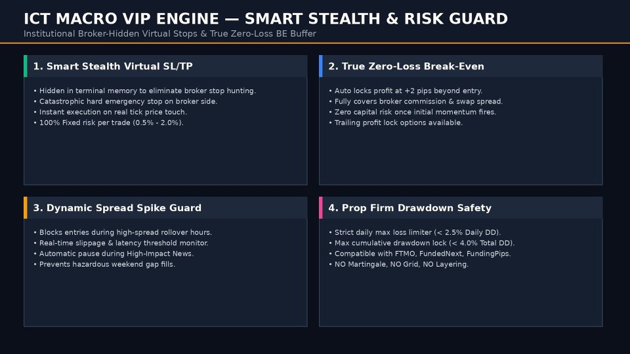The width and height of the screenshot is (630, 354).
Task: Click the blue accent bar beside True Zero-Loss
Action: 321,66
